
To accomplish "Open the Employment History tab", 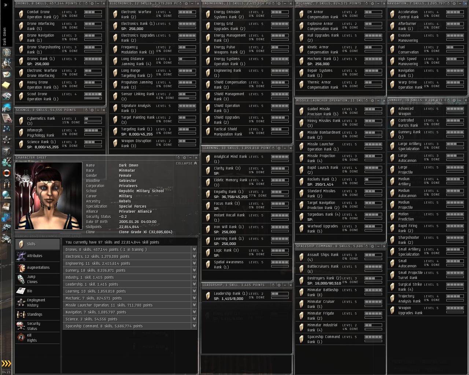I will click(x=37, y=302).
